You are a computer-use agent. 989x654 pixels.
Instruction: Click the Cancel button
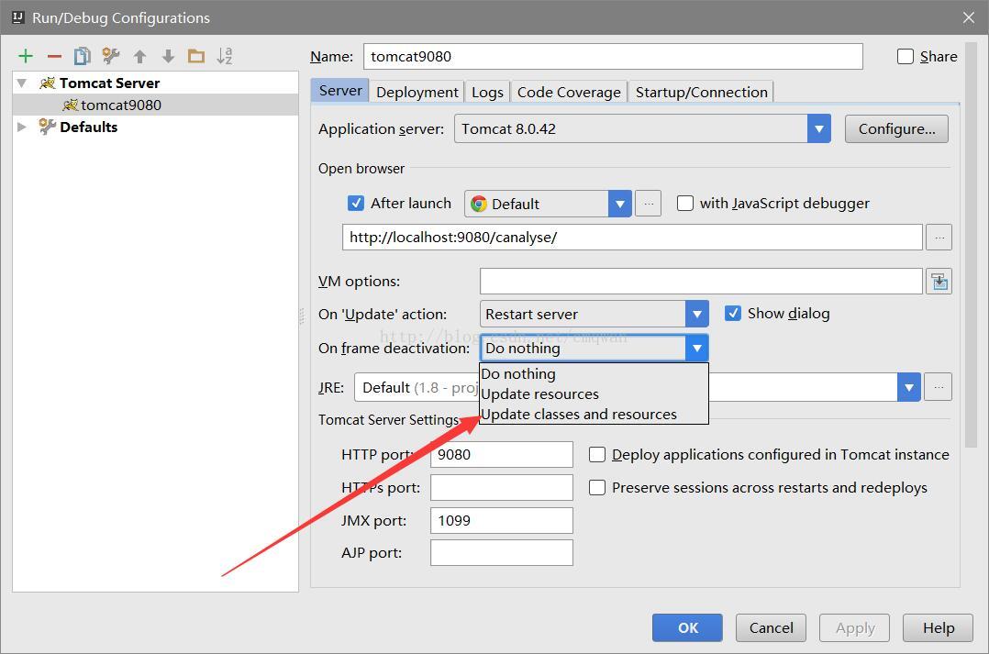click(x=771, y=627)
